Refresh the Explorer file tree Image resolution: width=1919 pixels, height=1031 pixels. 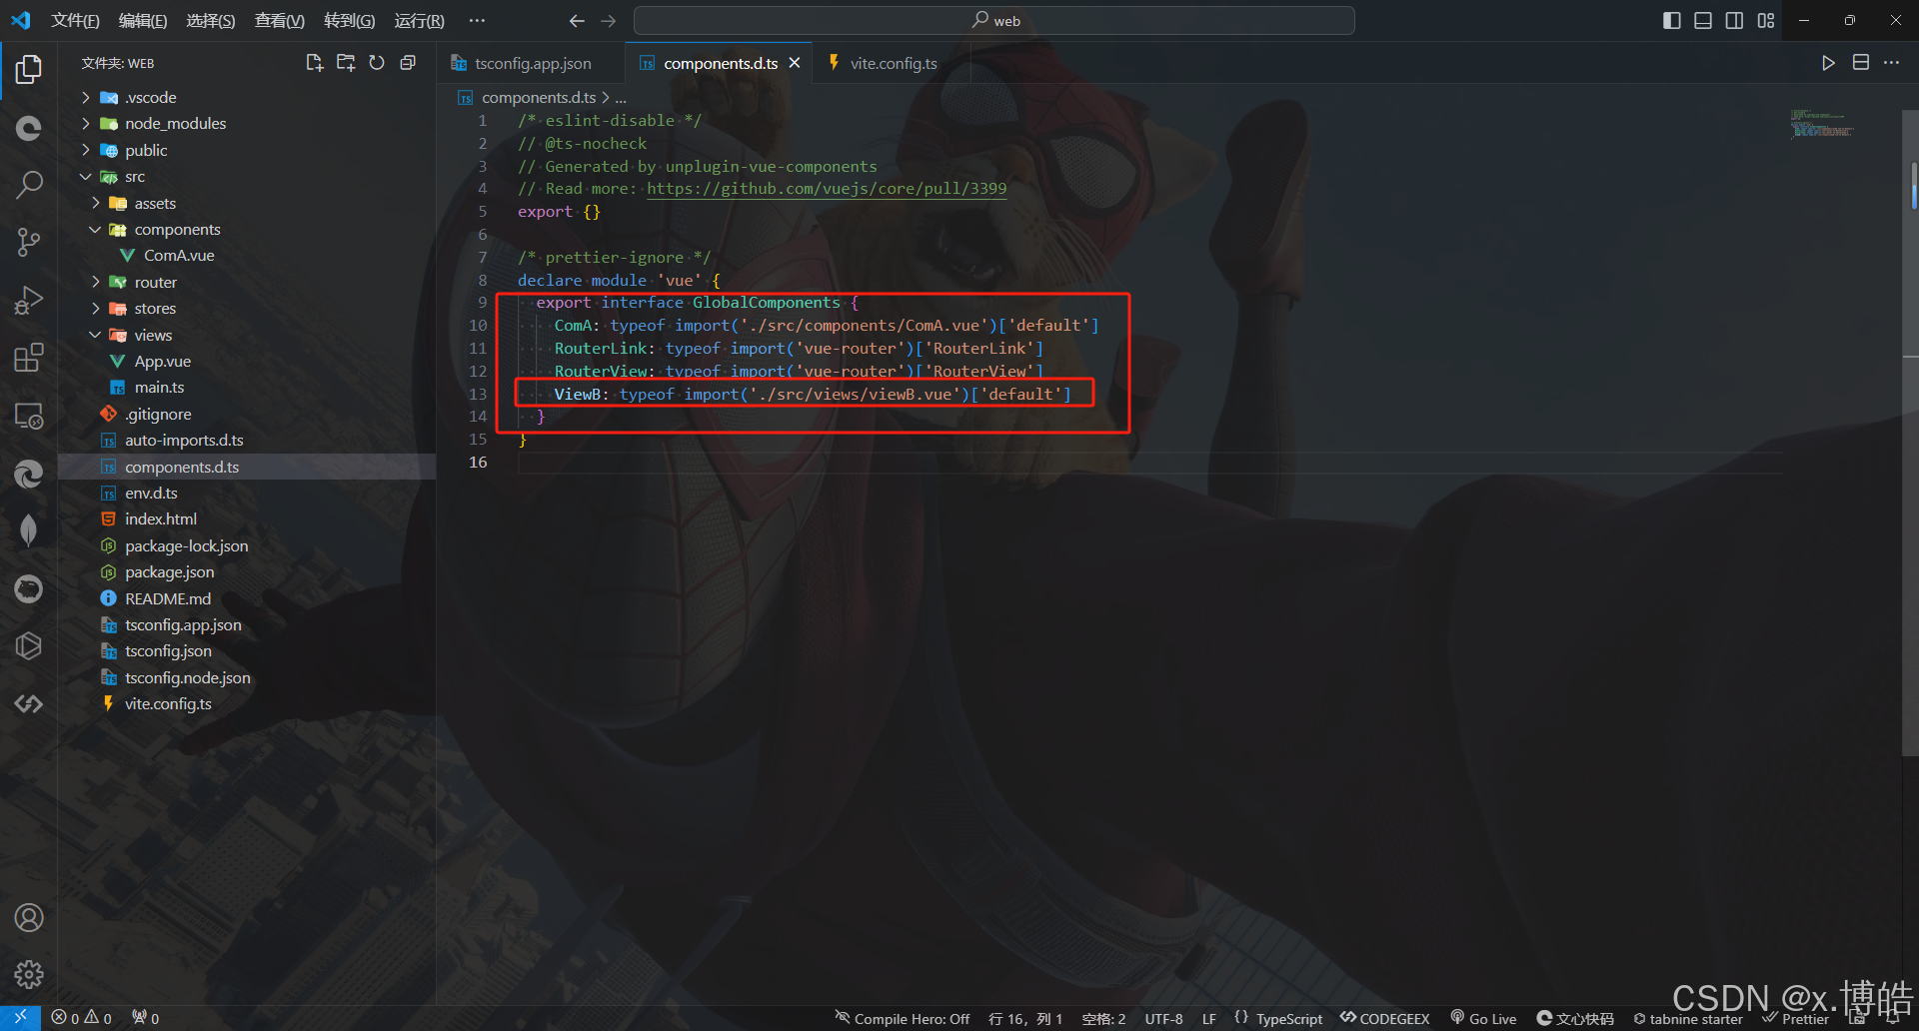[x=377, y=63]
